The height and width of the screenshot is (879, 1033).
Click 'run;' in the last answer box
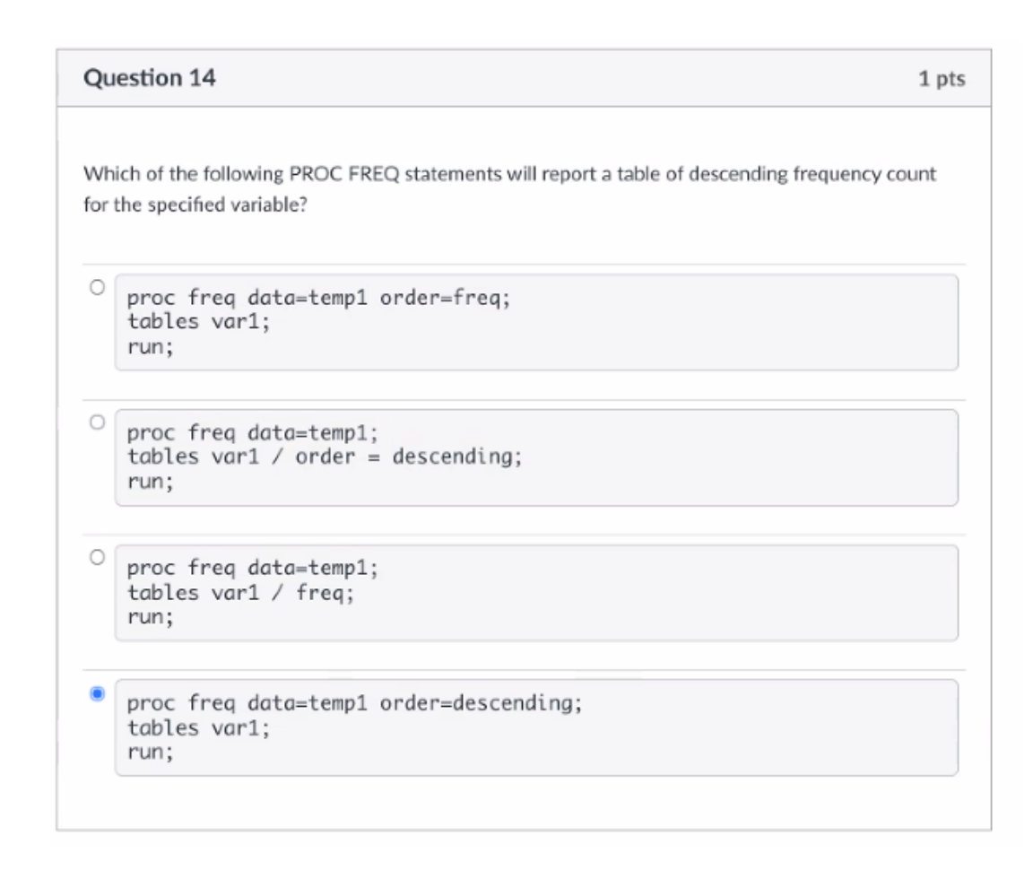[151, 753]
